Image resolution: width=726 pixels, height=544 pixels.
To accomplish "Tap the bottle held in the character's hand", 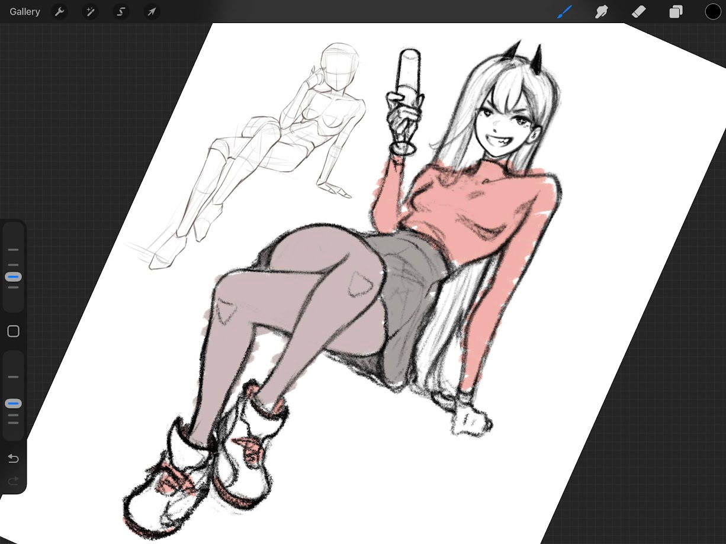I will (x=409, y=77).
